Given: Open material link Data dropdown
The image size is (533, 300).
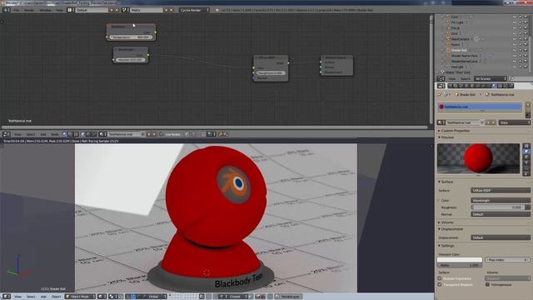Looking at the screenshot, I should 515,122.
